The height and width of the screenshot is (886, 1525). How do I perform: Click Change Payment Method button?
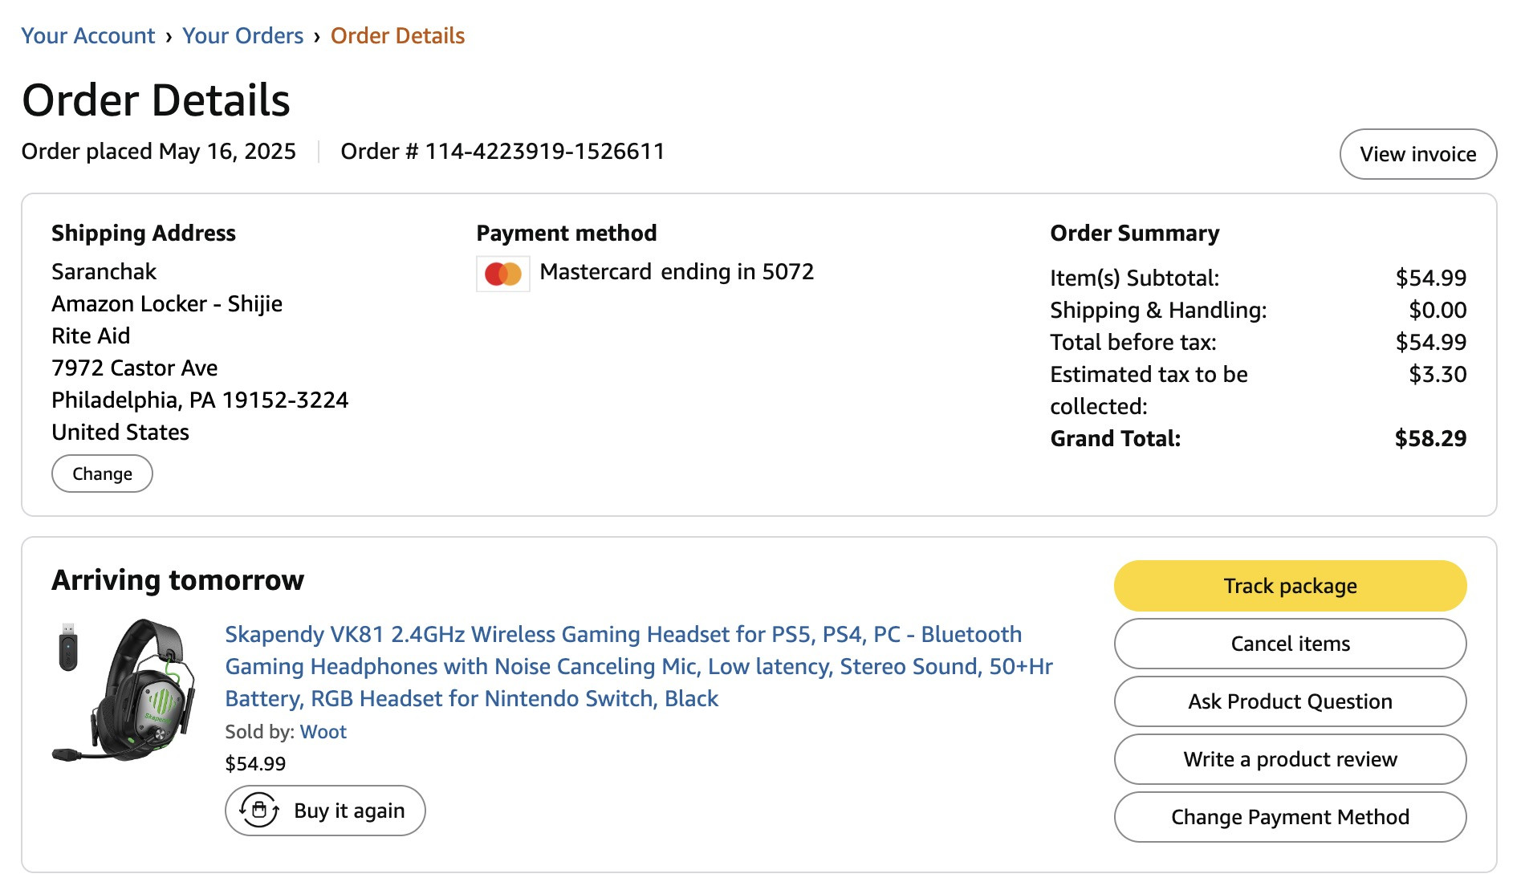(1290, 817)
